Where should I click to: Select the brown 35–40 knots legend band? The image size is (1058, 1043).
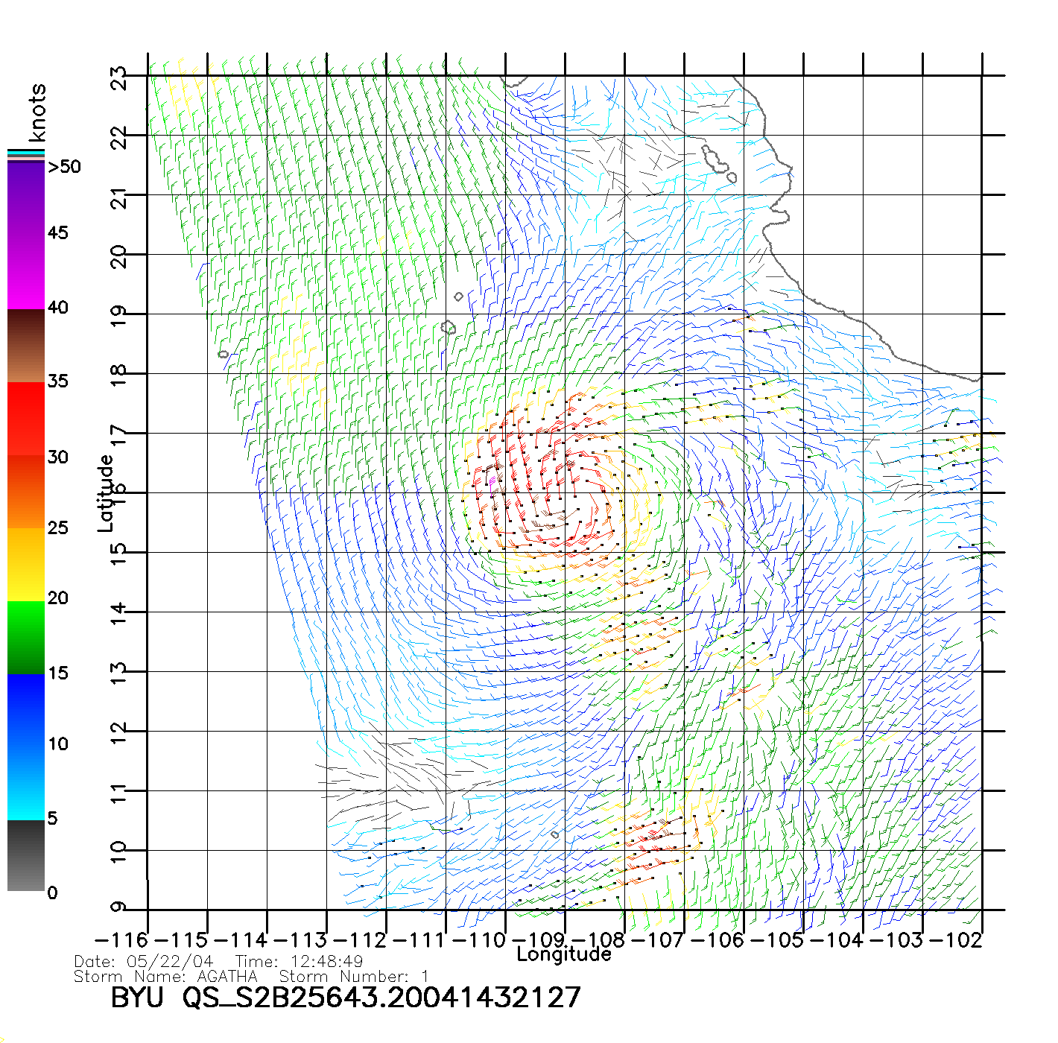point(26,345)
